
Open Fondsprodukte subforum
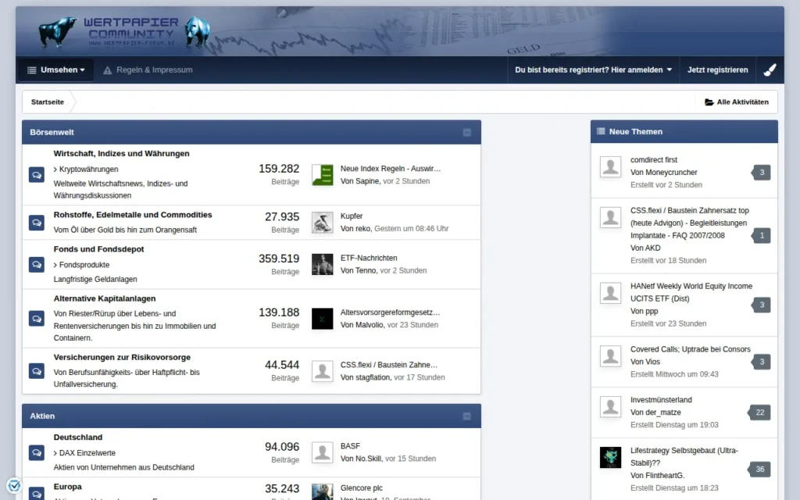[x=84, y=265]
